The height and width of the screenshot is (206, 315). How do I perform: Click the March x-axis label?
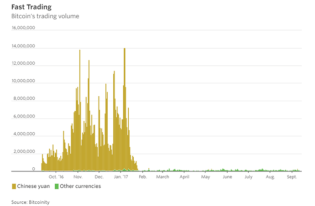163,177
